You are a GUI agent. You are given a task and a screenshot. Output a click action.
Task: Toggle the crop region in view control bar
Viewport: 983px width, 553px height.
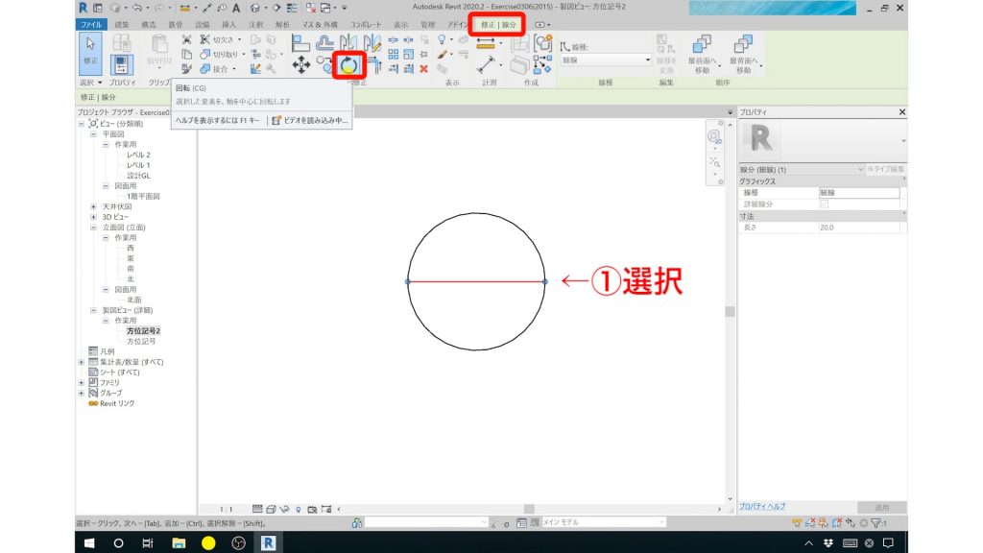(313, 508)
